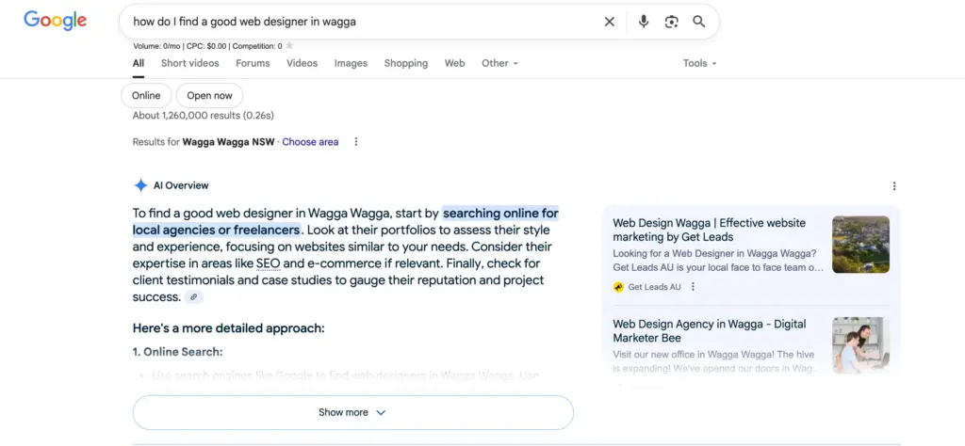Click the Digital Marketer Bee office thumbnail
The width and height of the screenshot is (965, 446).
click(860, 345)
